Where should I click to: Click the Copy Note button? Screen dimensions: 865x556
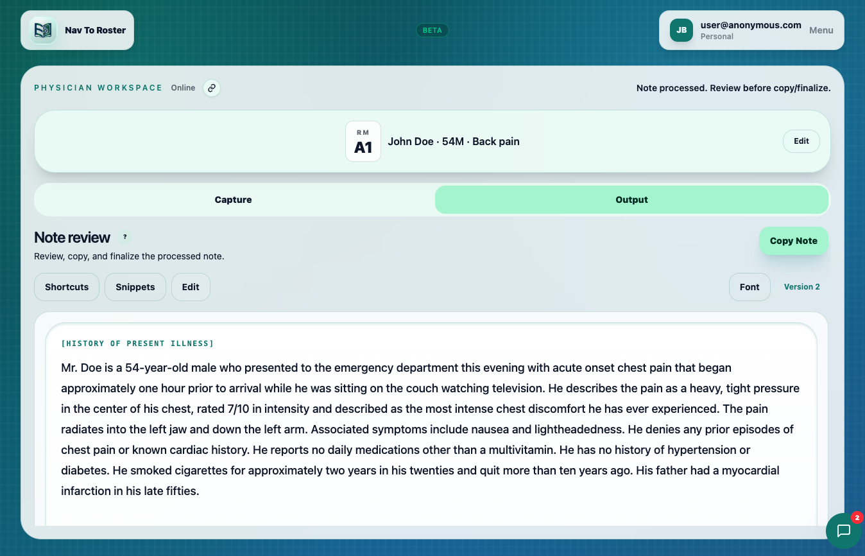pyautogui.click(x=794, y=241)
